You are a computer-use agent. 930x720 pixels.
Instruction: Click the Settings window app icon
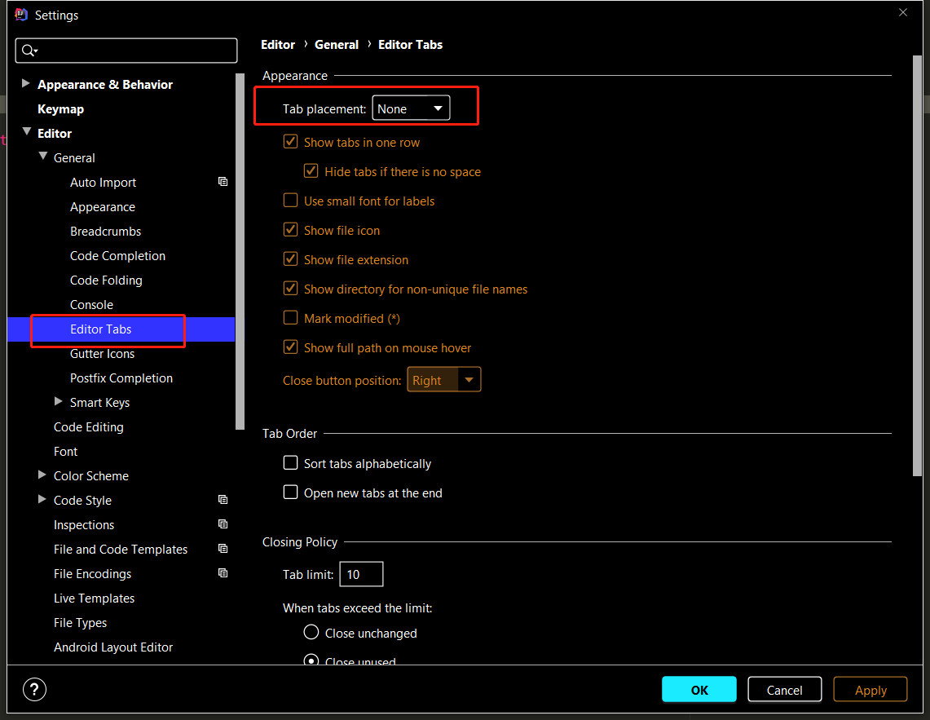[21, 15]
